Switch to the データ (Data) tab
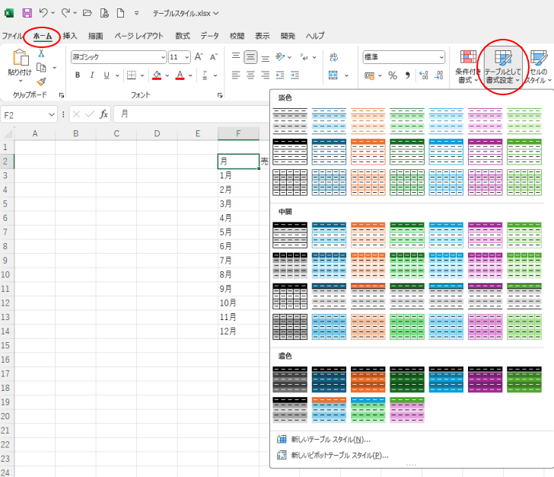 tap(209, 36)
